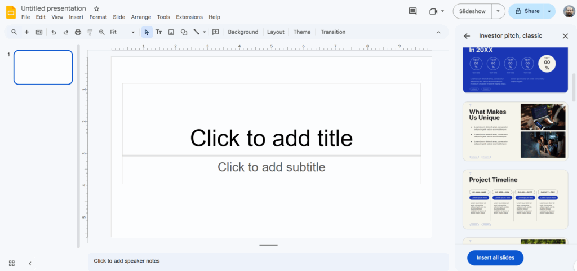Click the Theme button
Screen dimensions: 577x271
pyautogui.click(x=301, y=32)
